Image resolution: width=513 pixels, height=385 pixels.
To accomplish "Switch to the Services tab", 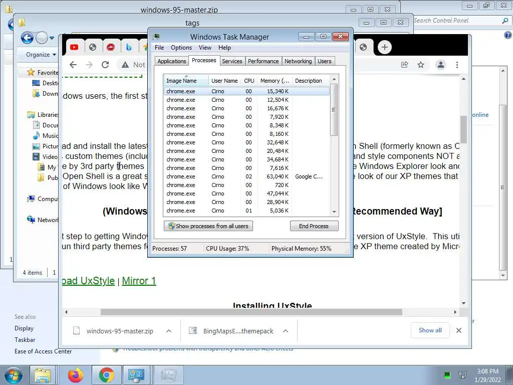I will click(232, 61).
